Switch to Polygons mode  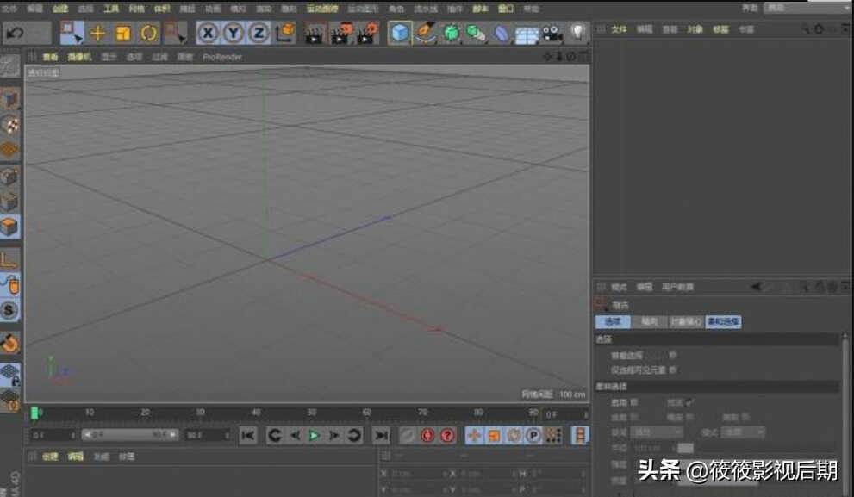9,227
